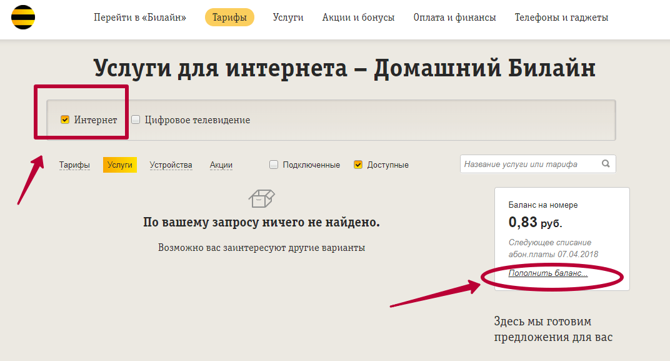Enable the Цифровое телевидение checkbox
The height and width of the screenshot is (361, 670).
(x=136, y=118)
